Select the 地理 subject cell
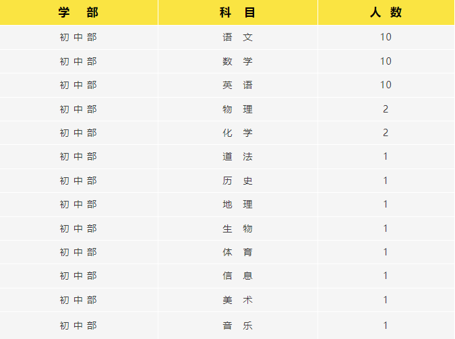455x339 pixels. click(x=238, y=204)
